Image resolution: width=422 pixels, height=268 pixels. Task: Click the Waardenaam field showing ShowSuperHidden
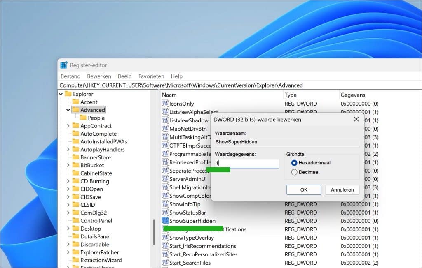click(x=287, y=142)
